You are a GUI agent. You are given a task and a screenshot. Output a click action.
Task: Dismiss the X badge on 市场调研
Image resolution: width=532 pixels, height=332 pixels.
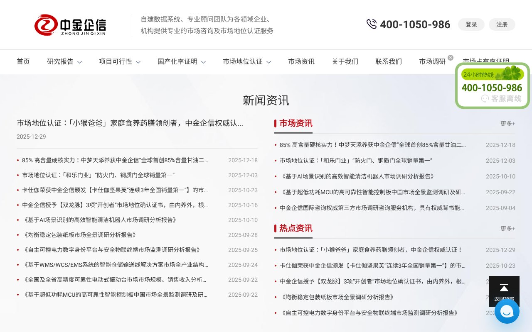pyautogui.click(x=450, y=57)
